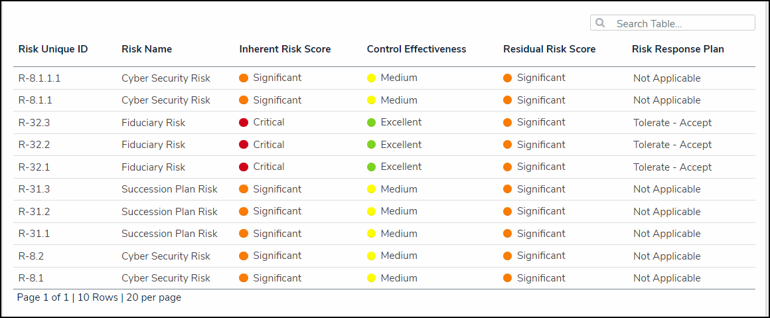This screenshot has width=770, height=318.
Task: Sort by Risk Unique ID column header
Action: (53, 49)
